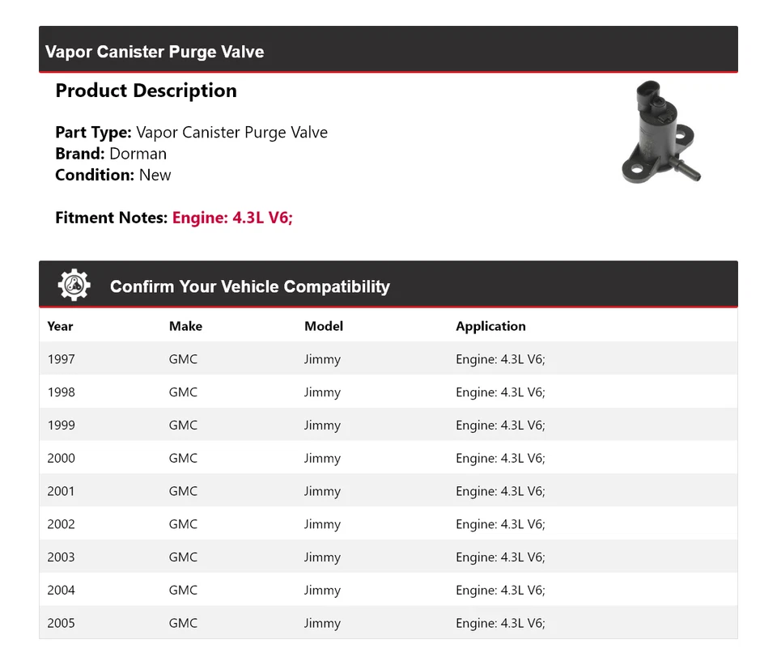Click the Confirm Your Vehicle Compatibility title
777x665 pixels.
(x=249, y=286)
